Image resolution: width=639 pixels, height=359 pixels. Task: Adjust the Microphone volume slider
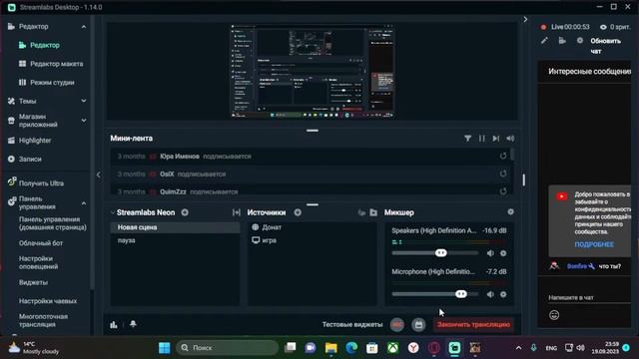pyautogui.click(x=461, y=294)
